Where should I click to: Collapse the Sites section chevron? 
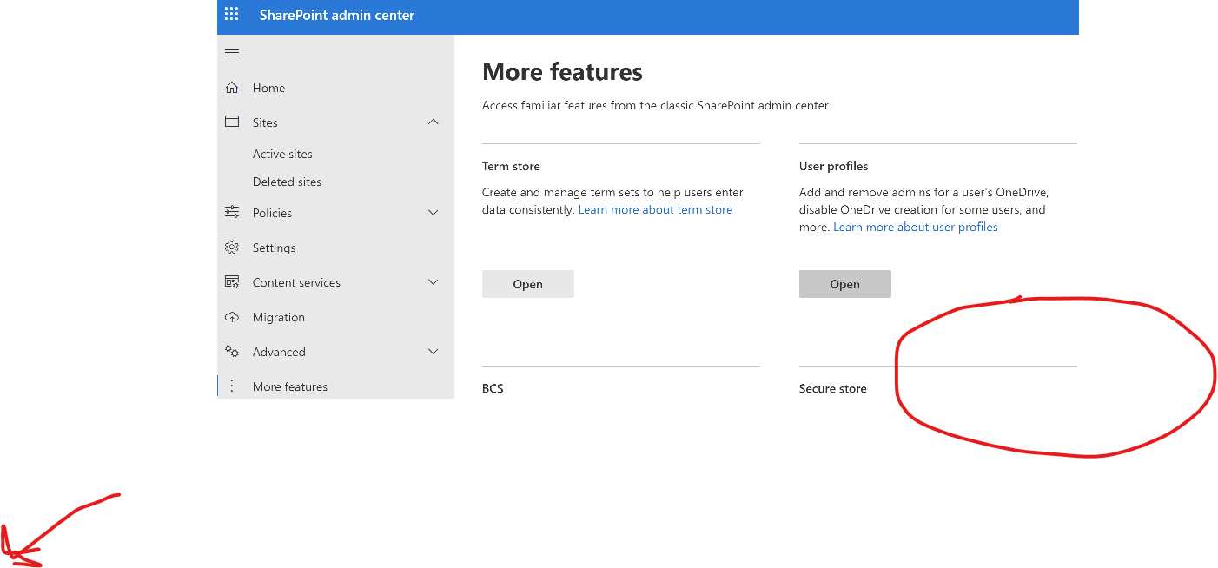coord(434,122)
